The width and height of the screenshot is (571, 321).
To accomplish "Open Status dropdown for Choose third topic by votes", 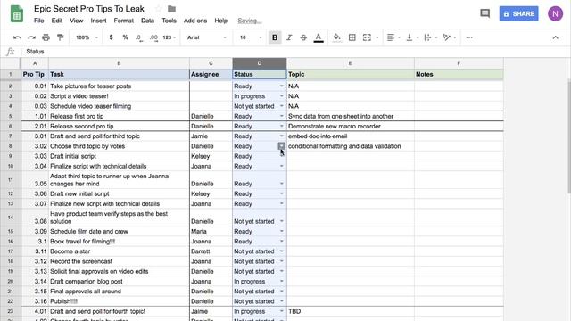I will 282,146.
